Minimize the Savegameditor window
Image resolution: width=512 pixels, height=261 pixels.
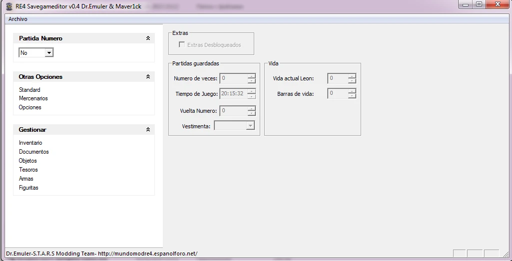(466, 4)
